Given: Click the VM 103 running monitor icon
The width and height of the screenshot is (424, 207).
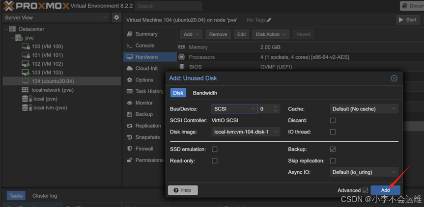Looking at the screenshot, I should click(x=26, y=73).
